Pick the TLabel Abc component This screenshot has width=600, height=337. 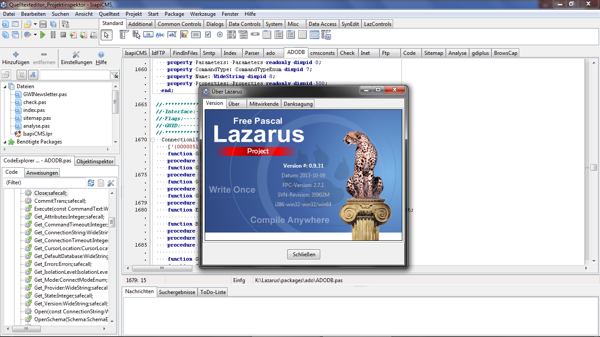160,35
